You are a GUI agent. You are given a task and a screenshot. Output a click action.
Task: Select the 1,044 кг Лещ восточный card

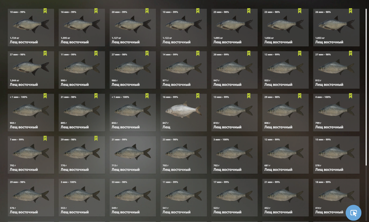(x=31, y=70)
